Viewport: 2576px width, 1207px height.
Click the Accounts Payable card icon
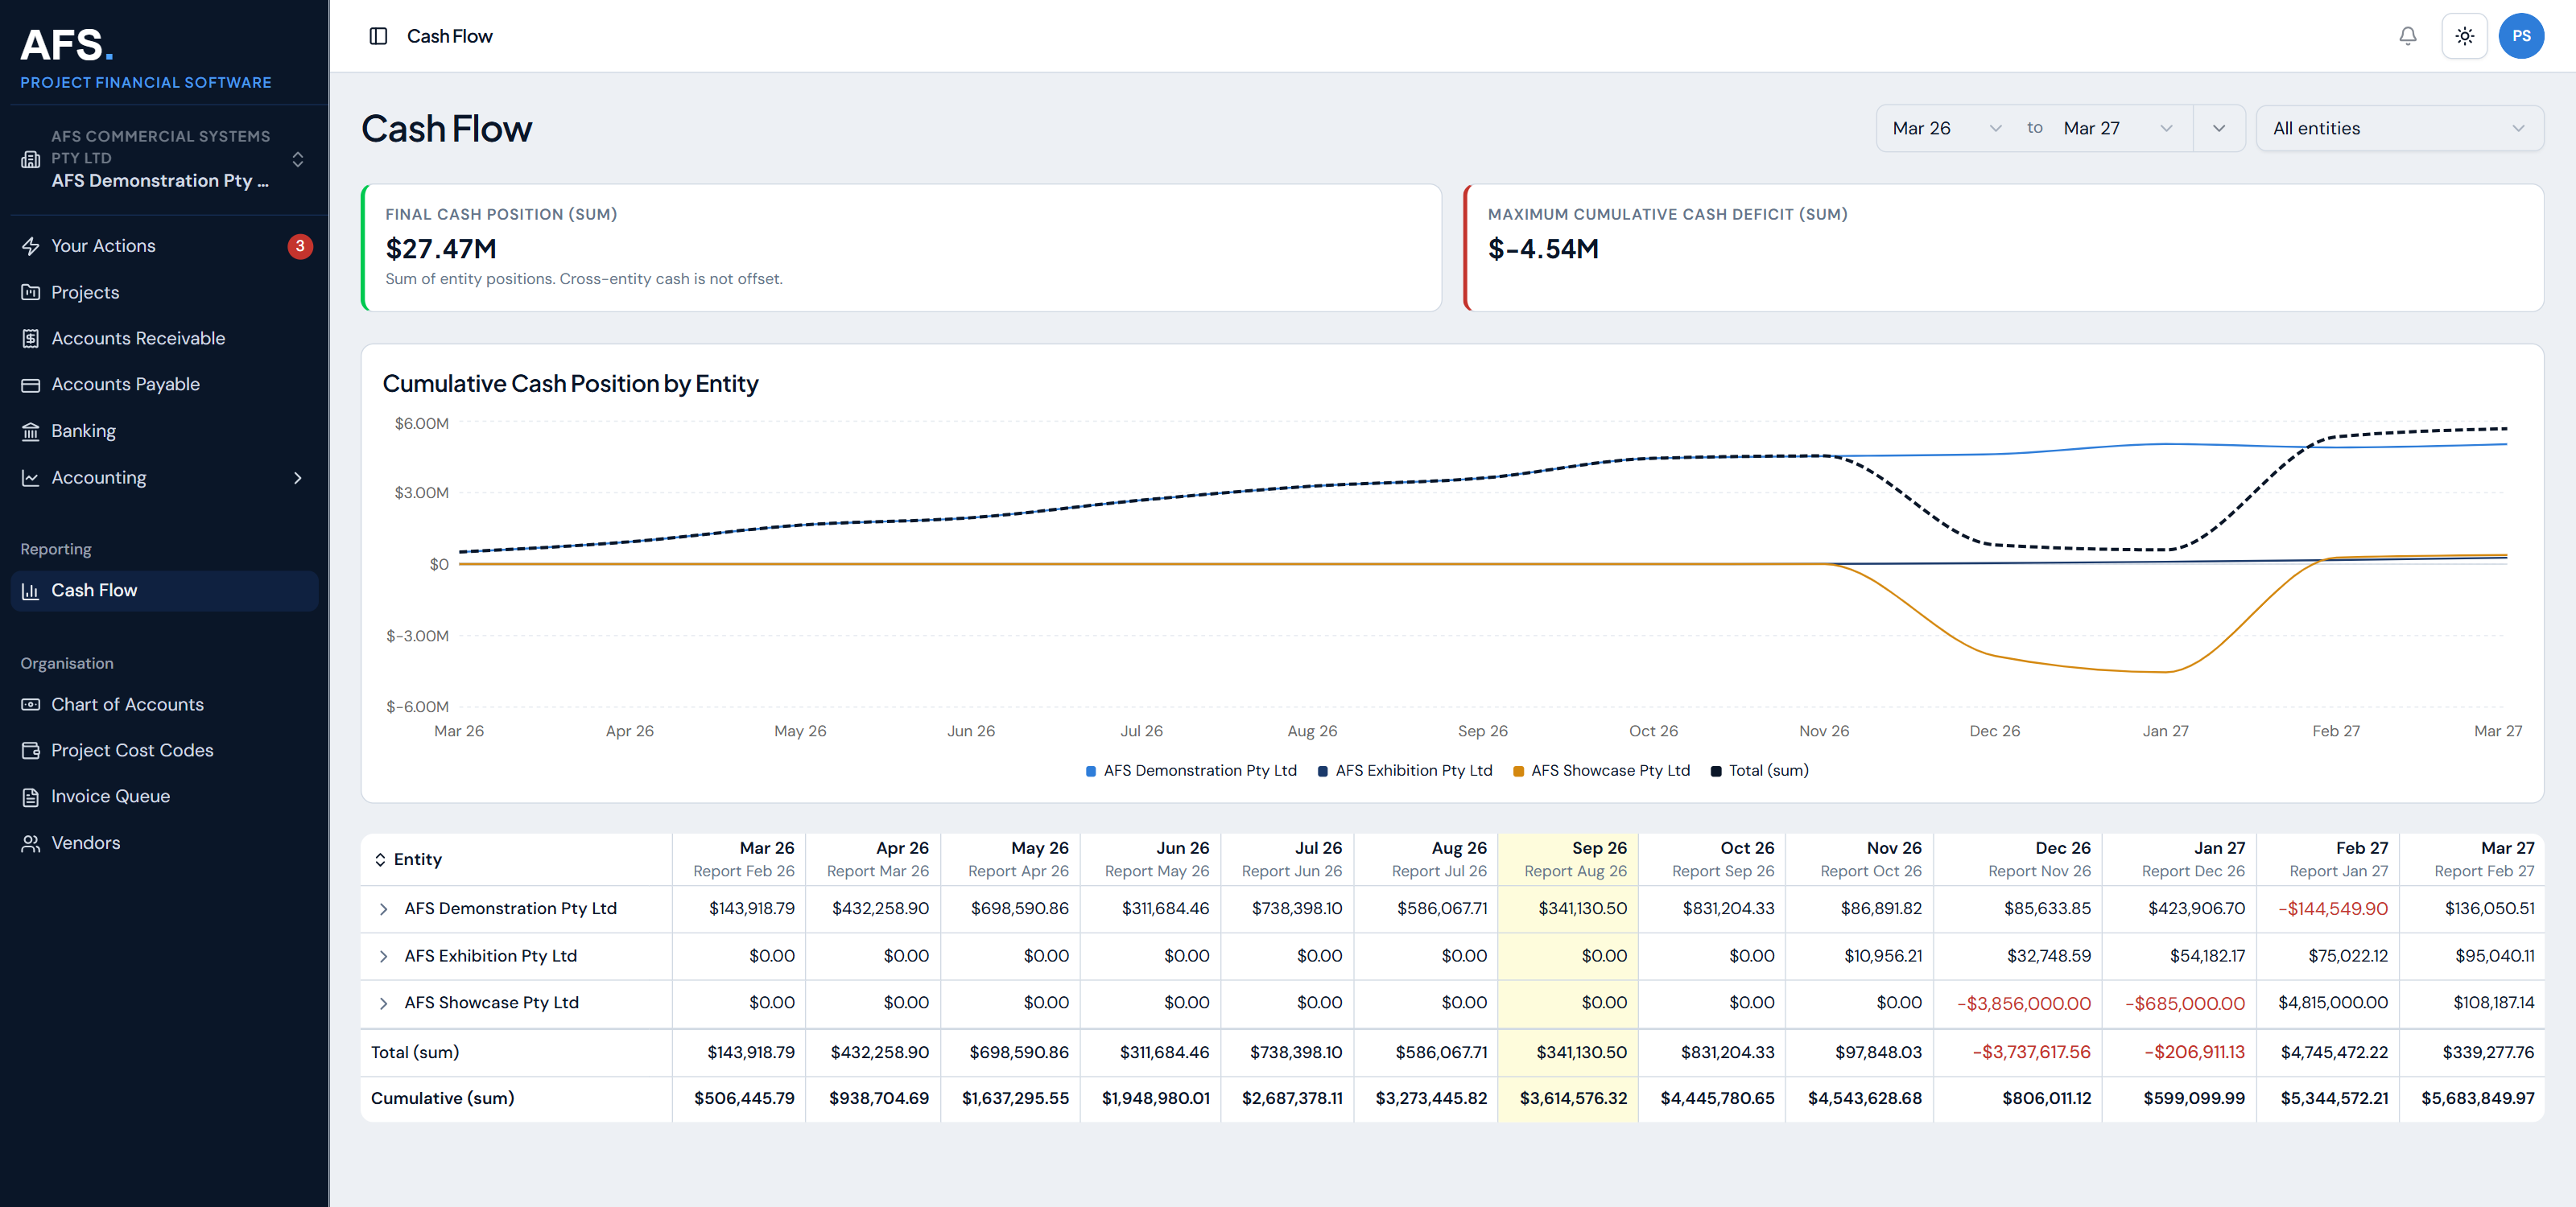pos(31,385)
